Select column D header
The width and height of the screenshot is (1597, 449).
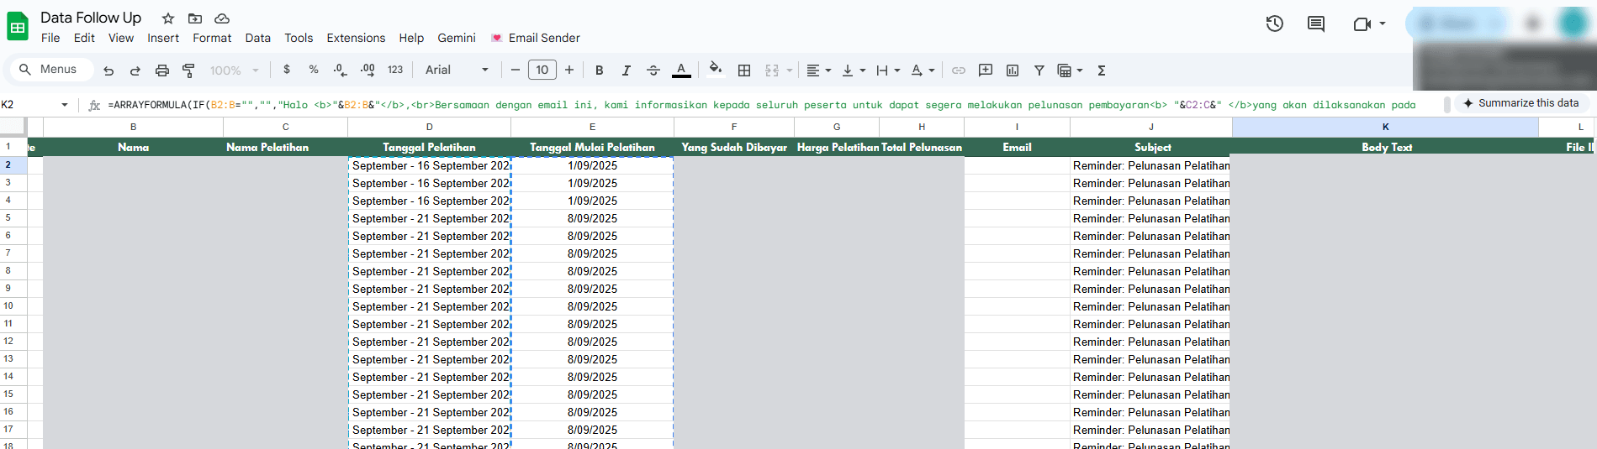pyautogui.click(x=429, y=127)
